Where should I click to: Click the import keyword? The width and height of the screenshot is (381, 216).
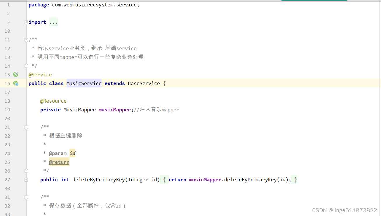point(37,22)
